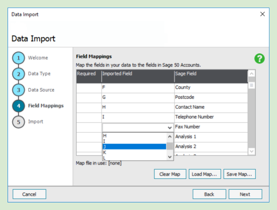Image resolution: width=277 pixels, height=210 pixels.
Task: Choose option J in dropdown list
Action: pyautogui.click(x=133, y=147)
